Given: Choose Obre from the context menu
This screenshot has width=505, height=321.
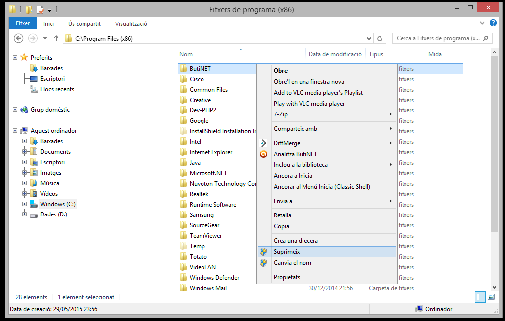Looking at the screenshot, I should 327,71.
